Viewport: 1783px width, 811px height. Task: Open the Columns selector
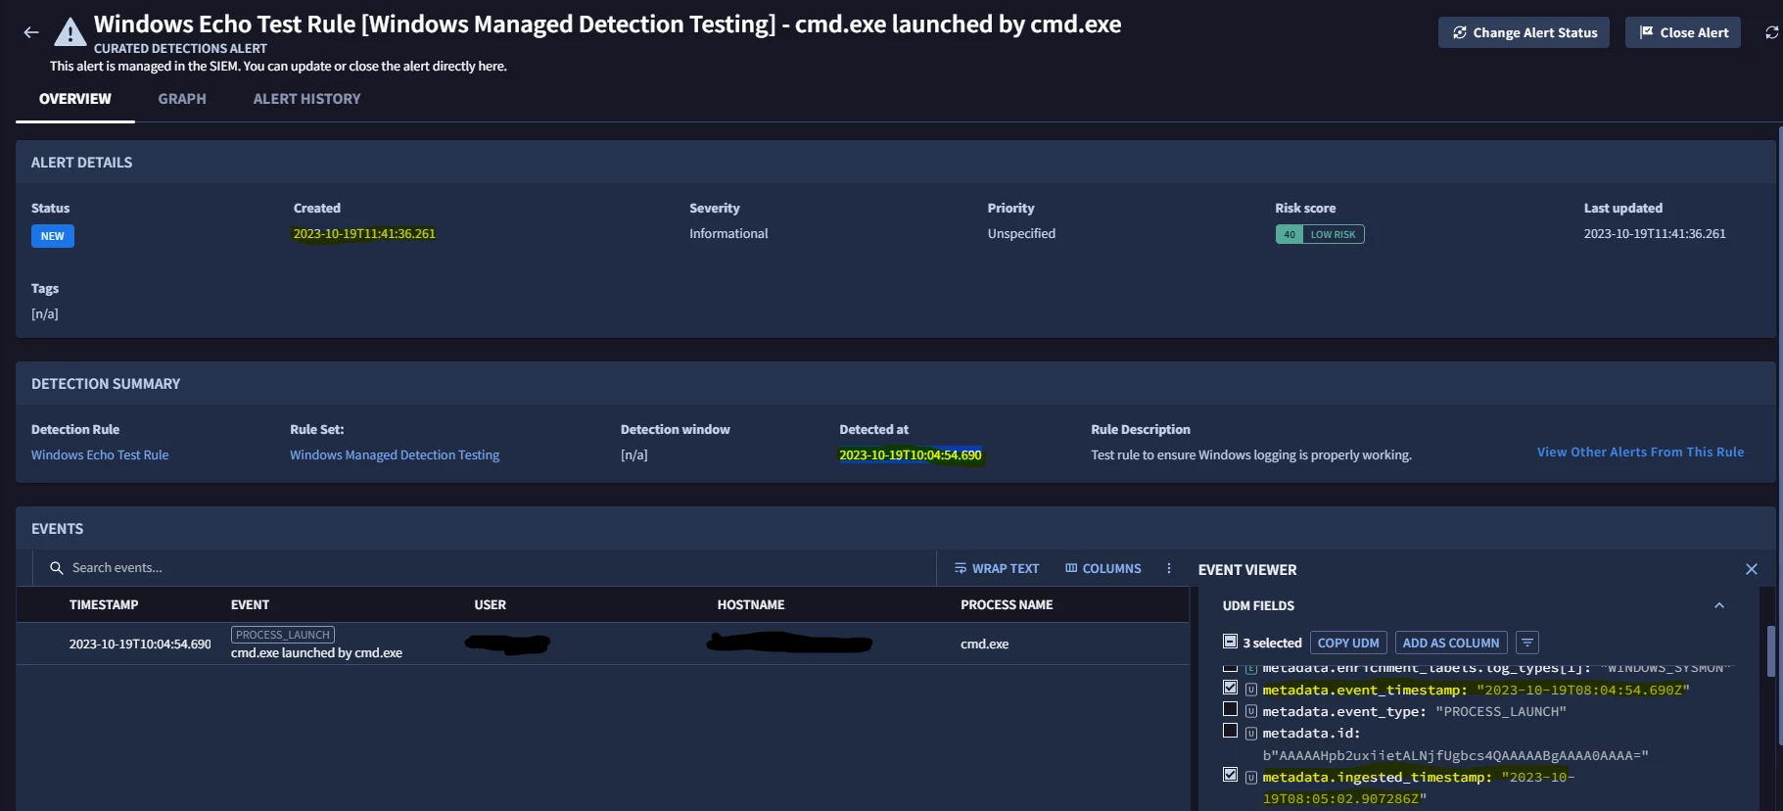(x=1103, y=568)
